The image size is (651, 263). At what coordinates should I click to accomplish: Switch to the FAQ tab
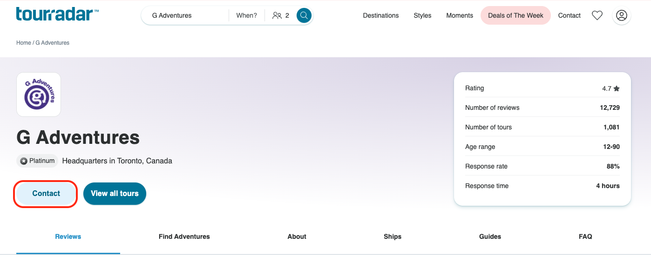(x=585, y=236)
